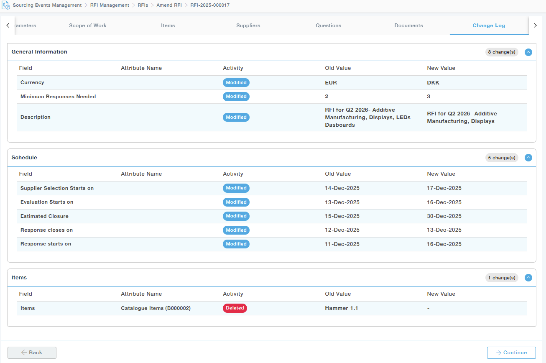The image size is (546, 363).
Task: Open the RFIs breadcrumb link
Action: click(x=143, y=5)
